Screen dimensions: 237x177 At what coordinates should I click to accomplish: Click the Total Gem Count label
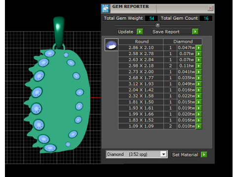[179, 18]
